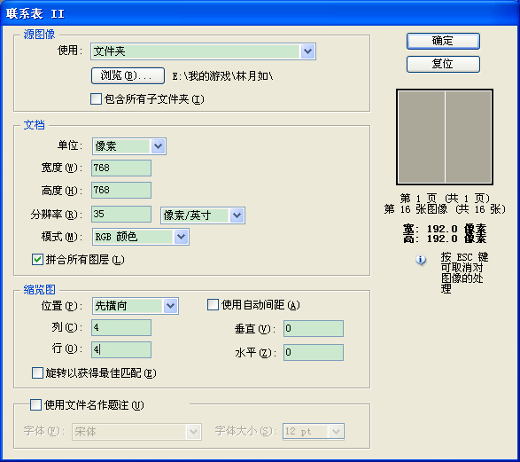Click the 行(O) input field
Screen dimensions: 520x462
click(121, 349)
